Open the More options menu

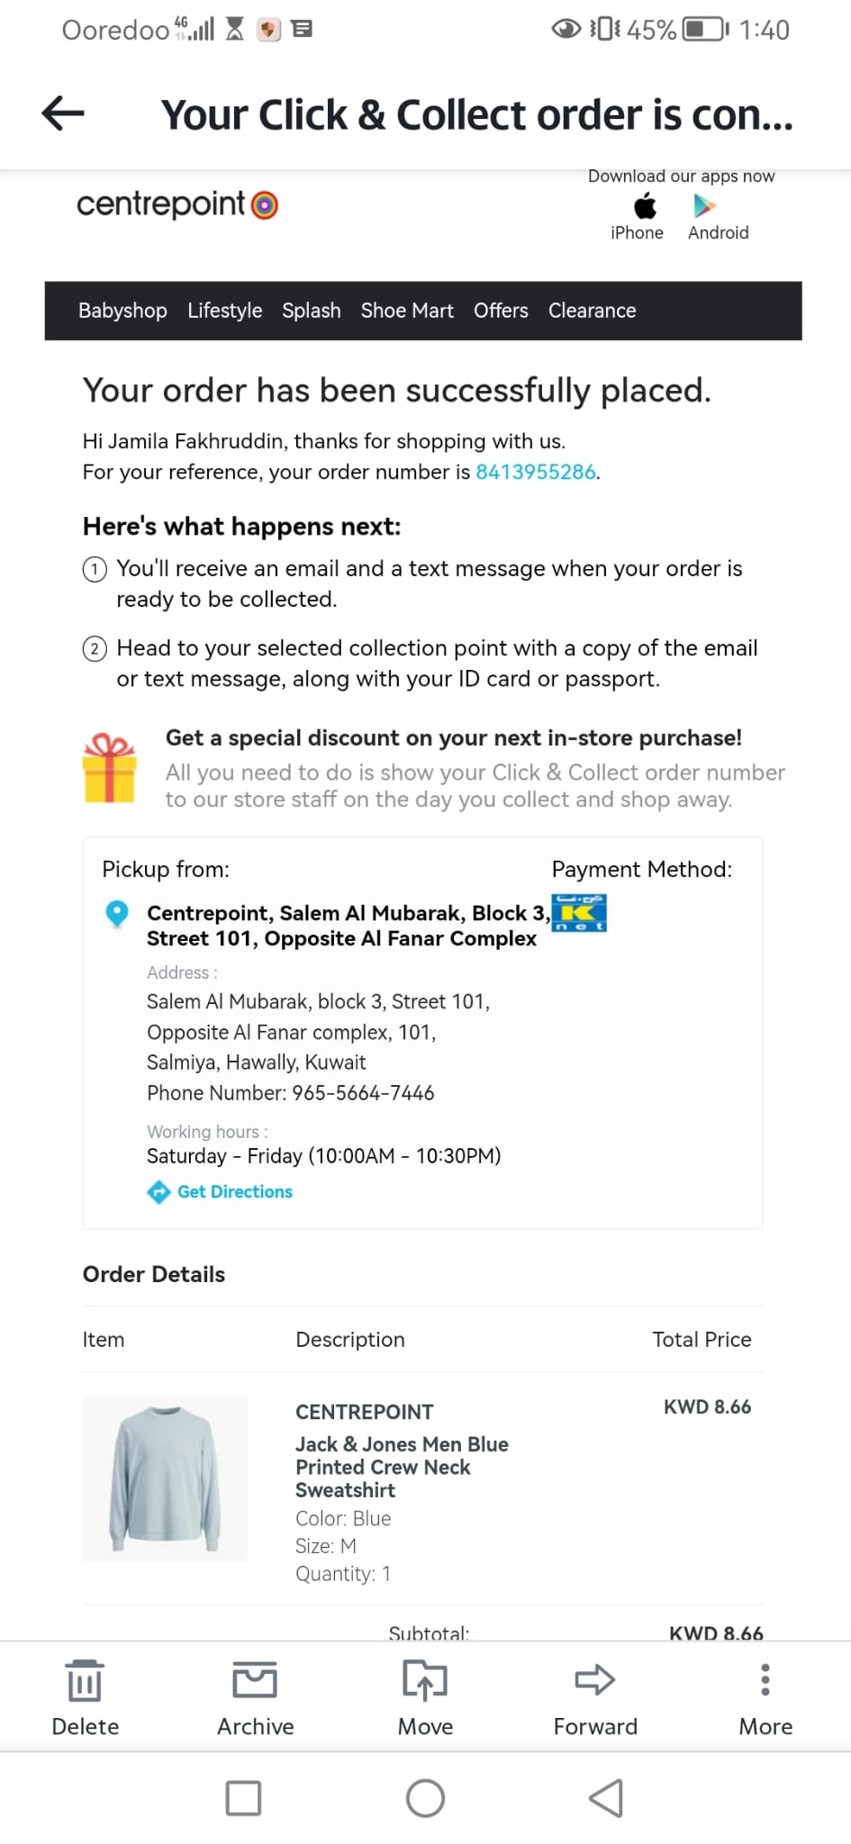click(x=765, y=1681)
